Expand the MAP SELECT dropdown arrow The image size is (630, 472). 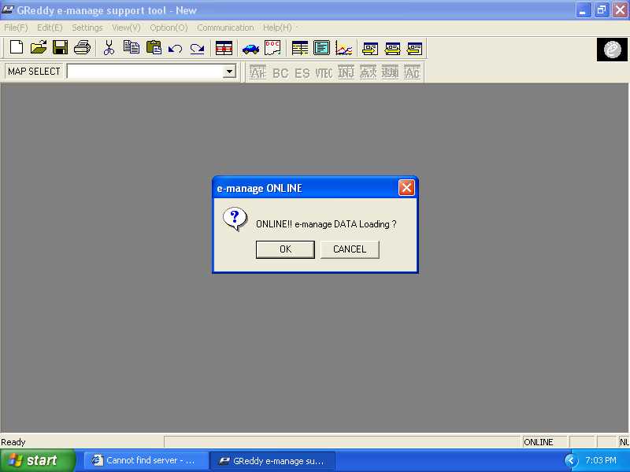[229, 72]
